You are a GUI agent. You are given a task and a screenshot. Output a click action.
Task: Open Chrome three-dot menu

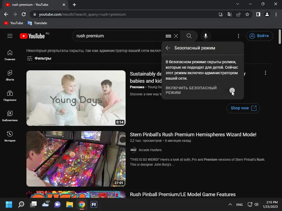click(x=276, y=14)
